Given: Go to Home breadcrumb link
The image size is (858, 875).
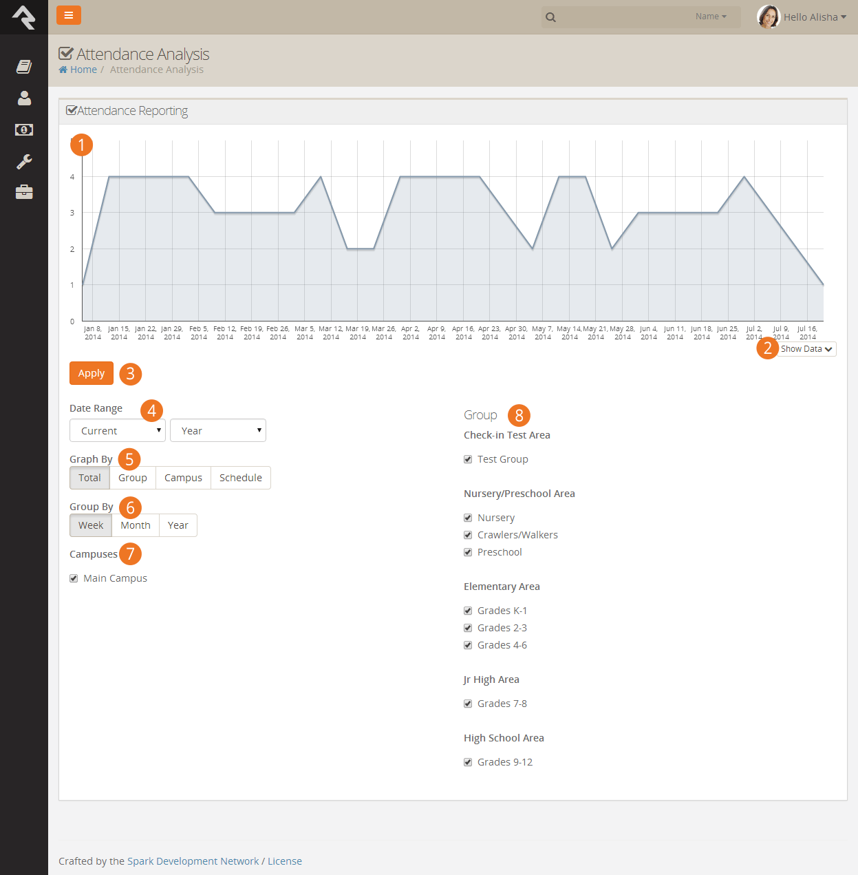Looking at the screenshot, I should click(x=83, y=70).
